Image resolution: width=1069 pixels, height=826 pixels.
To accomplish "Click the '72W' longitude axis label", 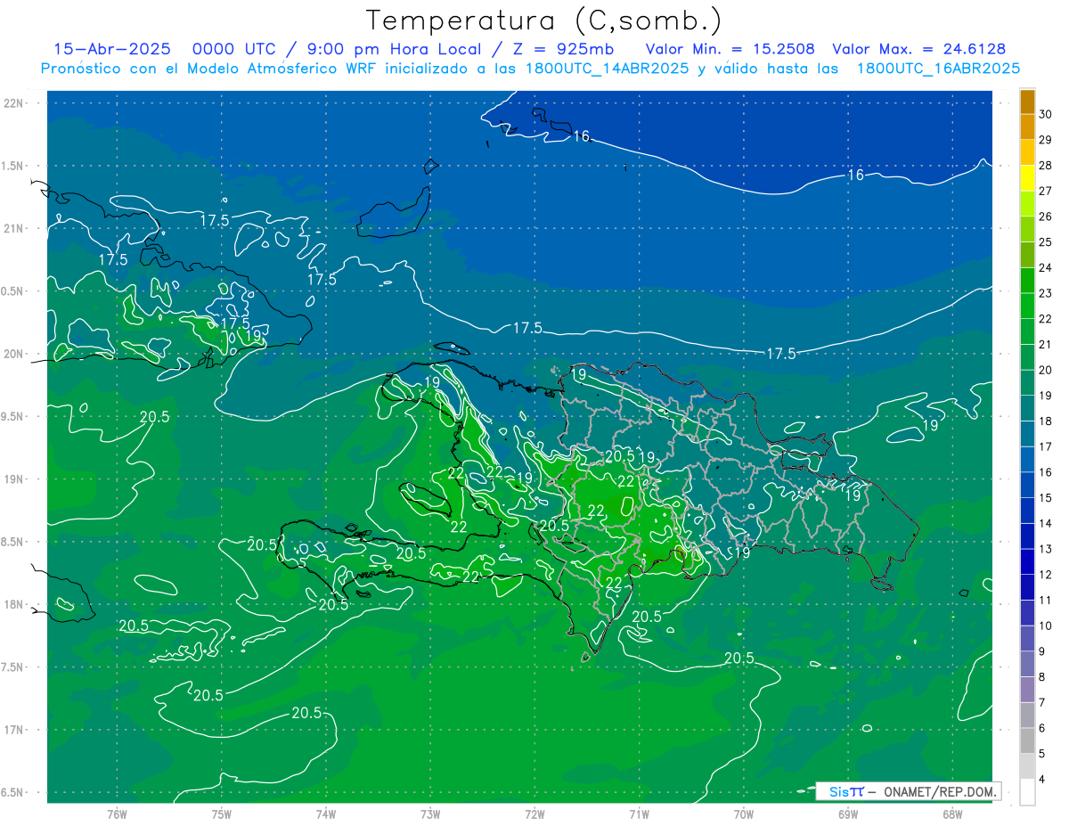I will click(x=534, y=814).
